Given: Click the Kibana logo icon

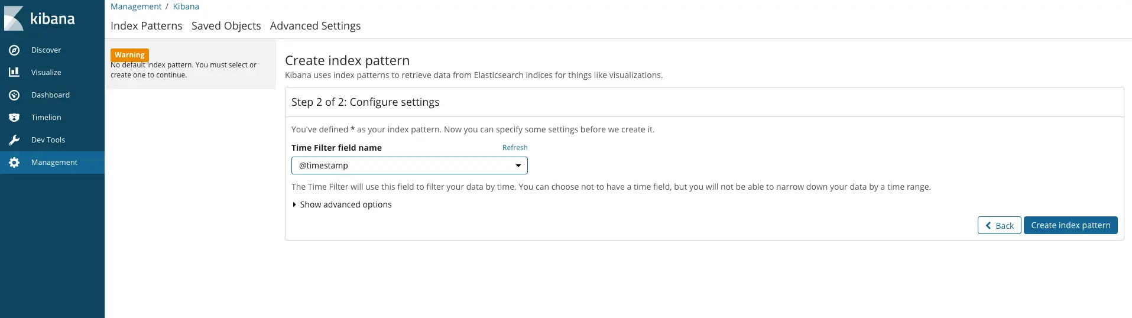Looking at the screenshot, I should click(14, 18).
